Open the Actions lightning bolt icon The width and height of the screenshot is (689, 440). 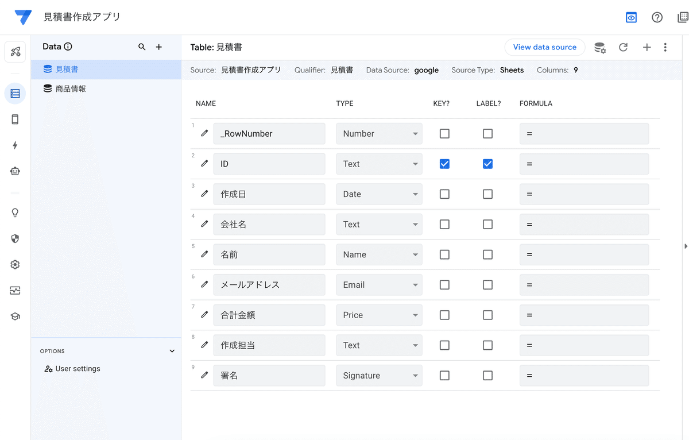tap(15, 145)
